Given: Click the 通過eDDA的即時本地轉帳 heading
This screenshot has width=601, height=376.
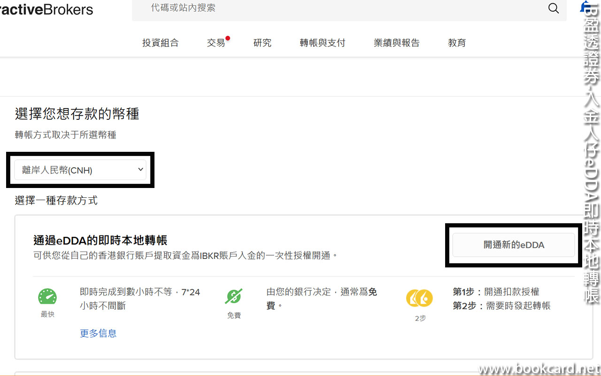Looking at the screenshot, I should tap(100, 241).
